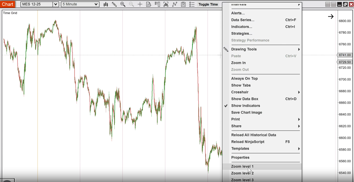
Task: Click the disabled Paste menu entry
Action: (262, 56)
